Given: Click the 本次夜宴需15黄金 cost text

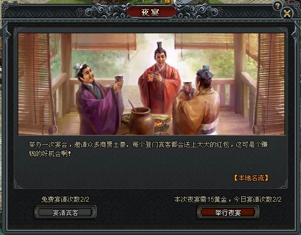Looking at the screenshot, I should [x=201, y=200].
